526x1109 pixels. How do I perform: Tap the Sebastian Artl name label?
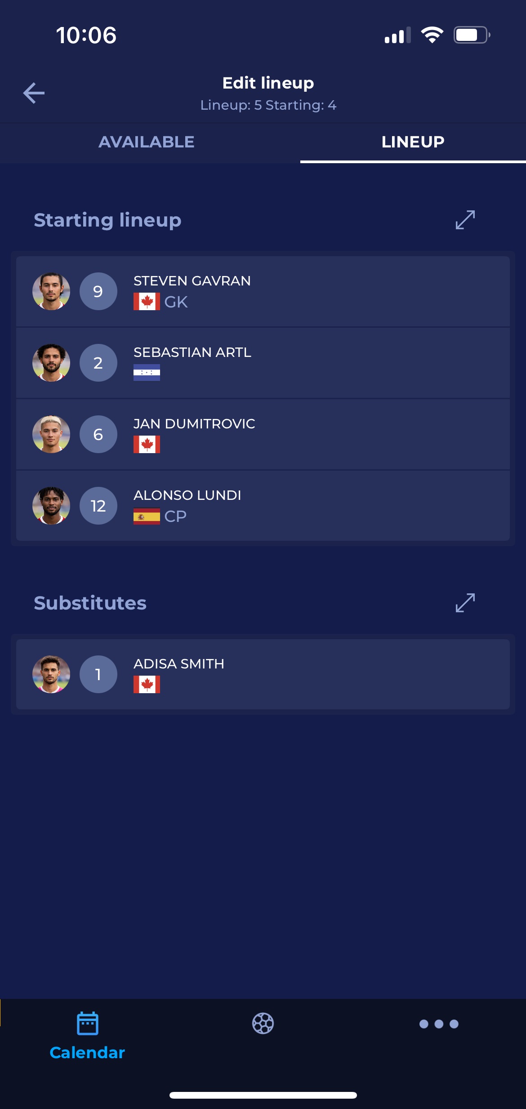192,352
